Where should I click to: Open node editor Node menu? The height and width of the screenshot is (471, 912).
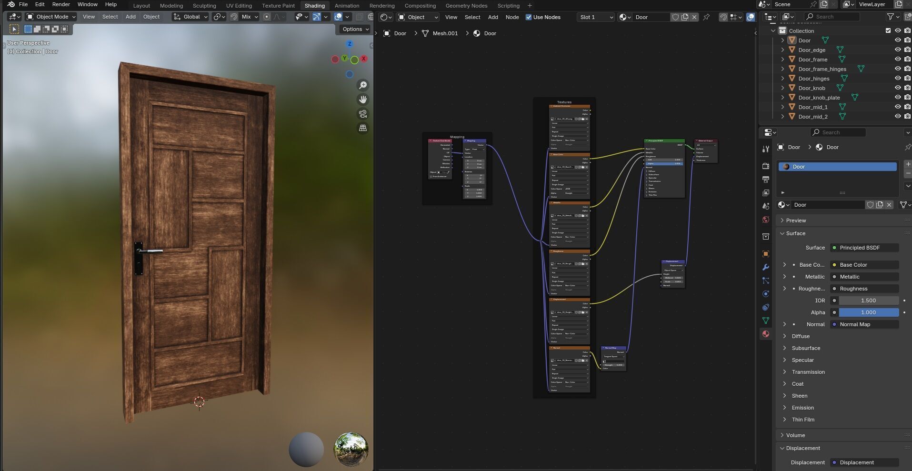512,17
